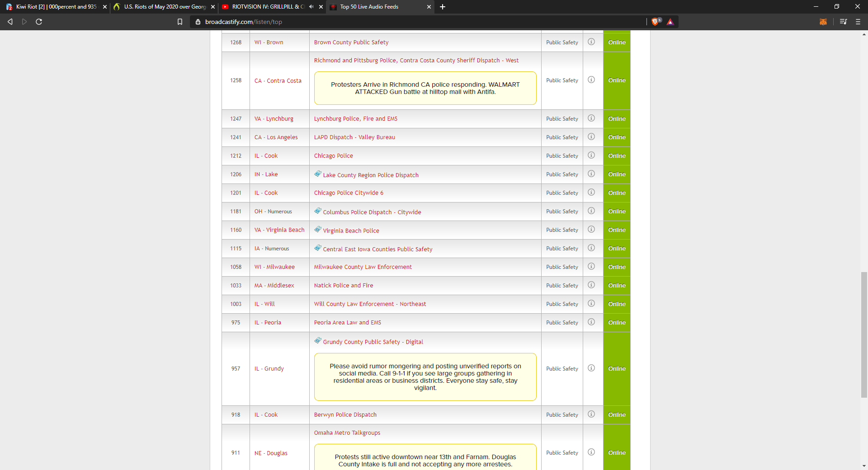Open the WI - Brown county link

click(269, 42)
